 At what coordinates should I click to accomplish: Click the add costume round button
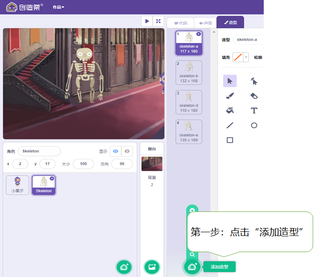coord(192,267)
